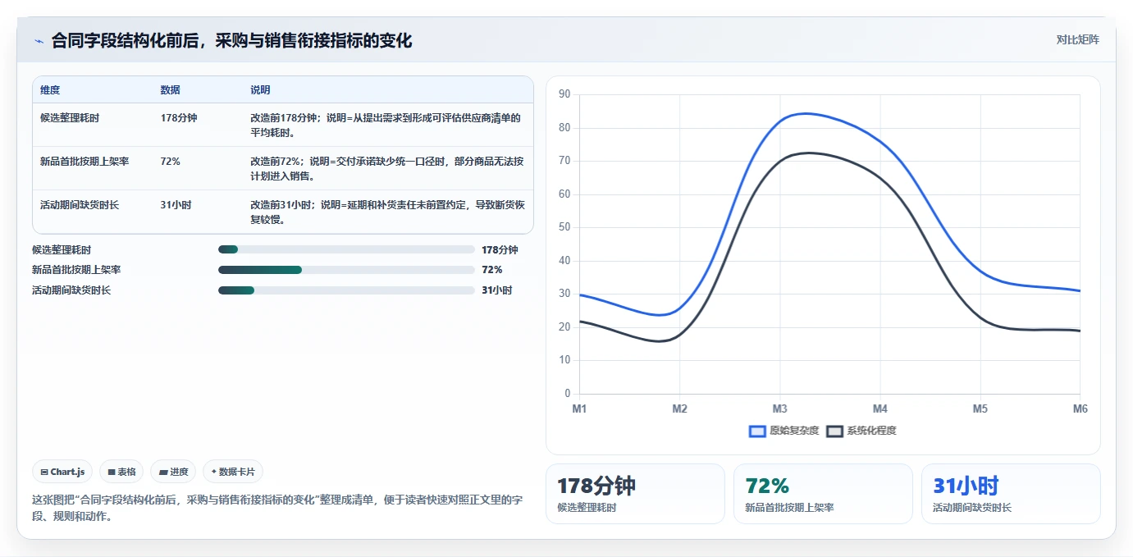Image resolution: width=1133 pixels, height=557 pixels.
Task: Click the 72% table cell
Action: pyautogui.click(x=171, y=162)
